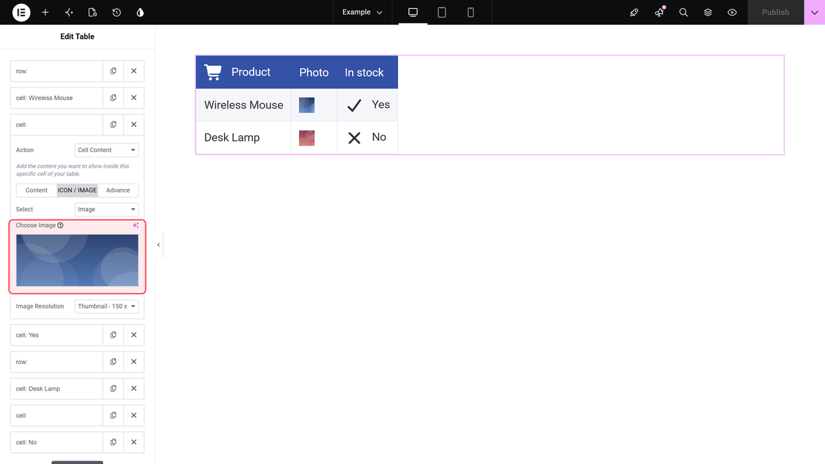
Task: Remove the 'cell: No' item
Action: [134, 442]
